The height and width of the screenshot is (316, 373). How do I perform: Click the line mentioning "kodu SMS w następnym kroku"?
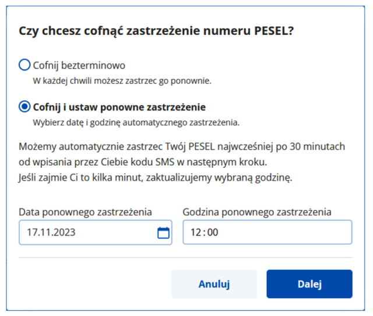click(x=143, y=162)
